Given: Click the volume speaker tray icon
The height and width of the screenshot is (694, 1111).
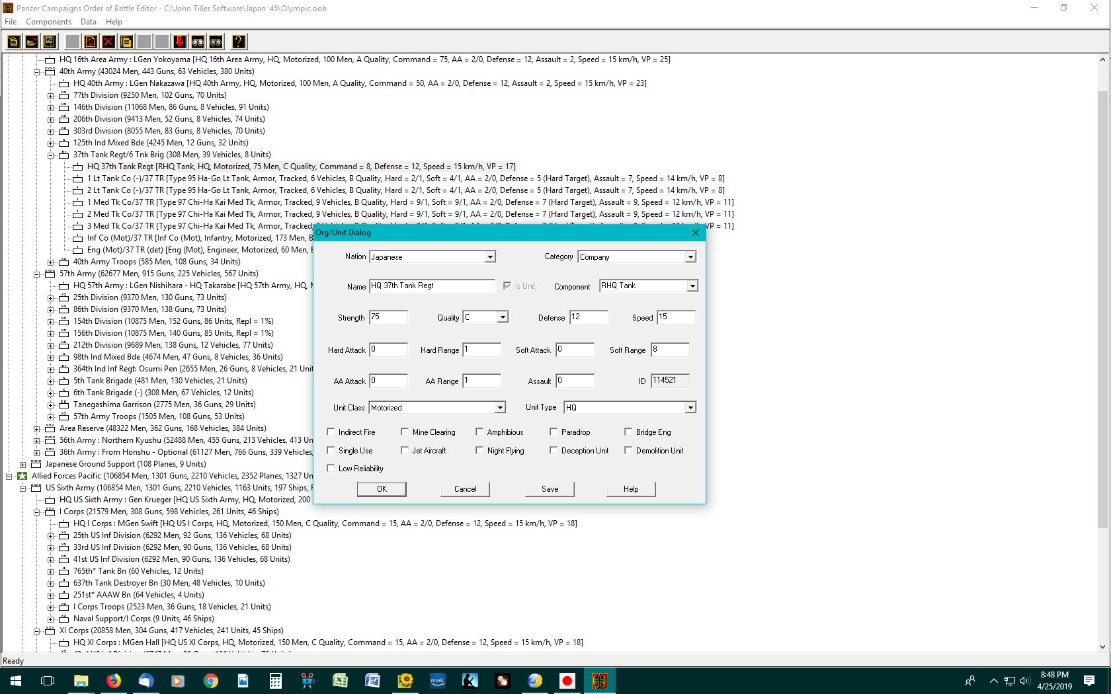Looking at the screenshot, I should [1025, 681].
